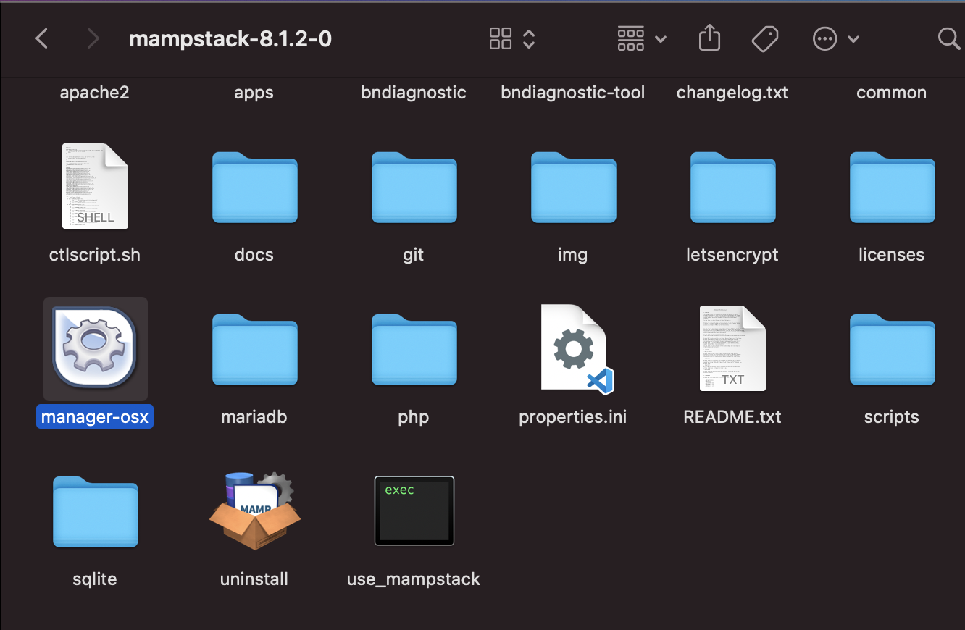Click the ctlscript.sh file name
Viewport: 965px width, 630px height.
coord(95,255)
